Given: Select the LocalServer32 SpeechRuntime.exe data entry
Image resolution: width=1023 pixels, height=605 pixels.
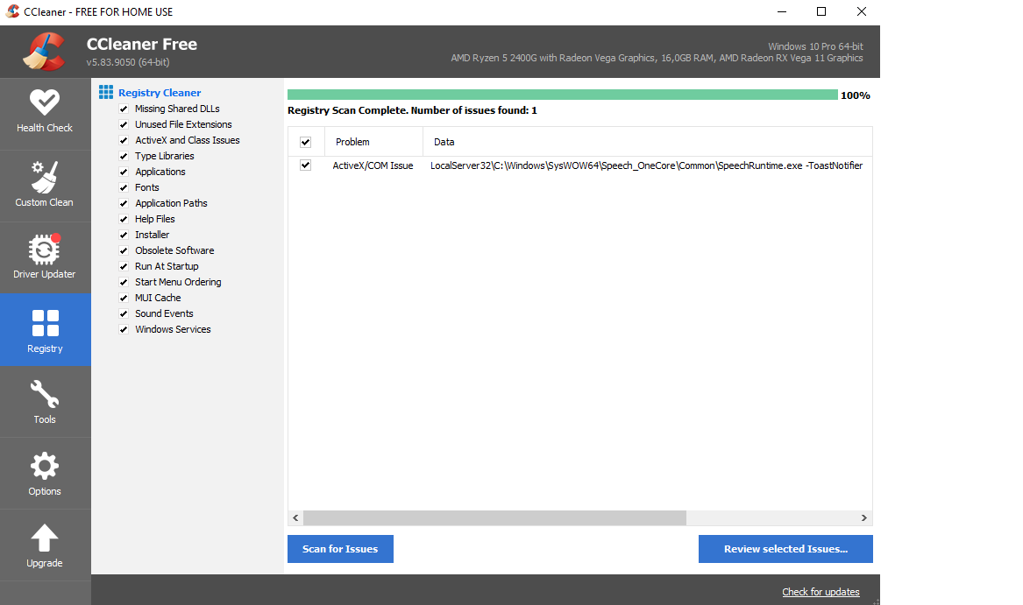Looking at the screenshot, I should [647, 165].
